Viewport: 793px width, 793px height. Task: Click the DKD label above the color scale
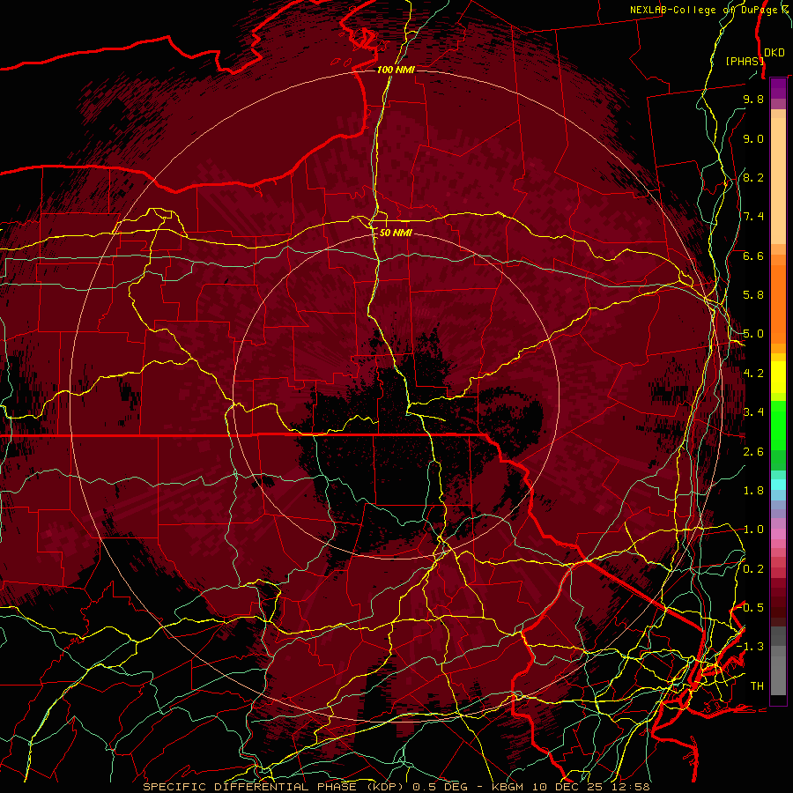(774, 53)
